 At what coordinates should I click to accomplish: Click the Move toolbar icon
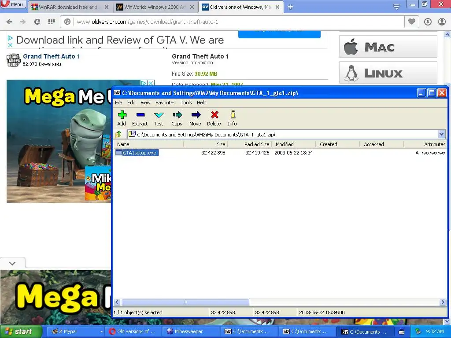pyautogui.click(x=195, y=118)
